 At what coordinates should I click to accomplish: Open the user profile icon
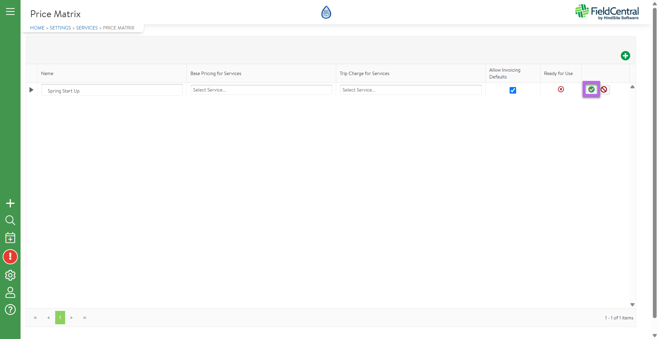(10, 292)
